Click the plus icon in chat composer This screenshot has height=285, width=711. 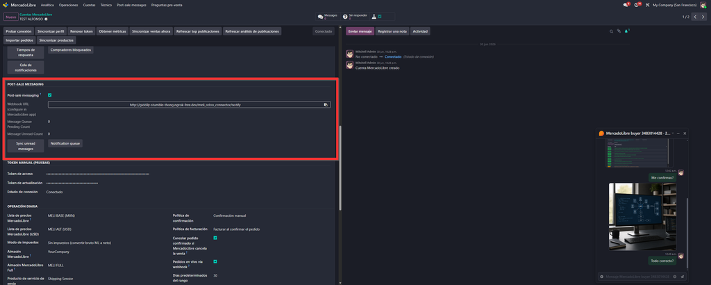(602, 277)
